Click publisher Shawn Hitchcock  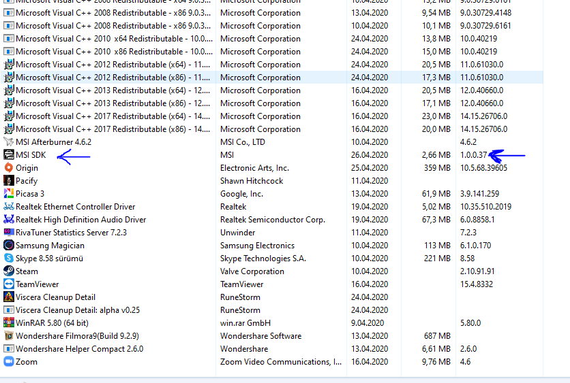[x=252, y=181]
